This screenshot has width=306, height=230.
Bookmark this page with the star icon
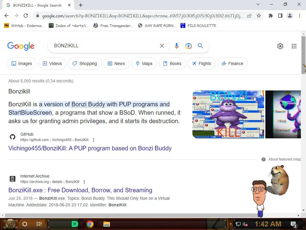point(259,16)
